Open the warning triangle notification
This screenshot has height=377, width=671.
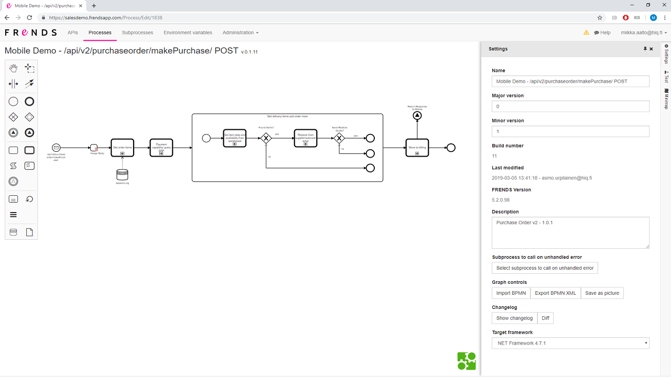(586, 32)
